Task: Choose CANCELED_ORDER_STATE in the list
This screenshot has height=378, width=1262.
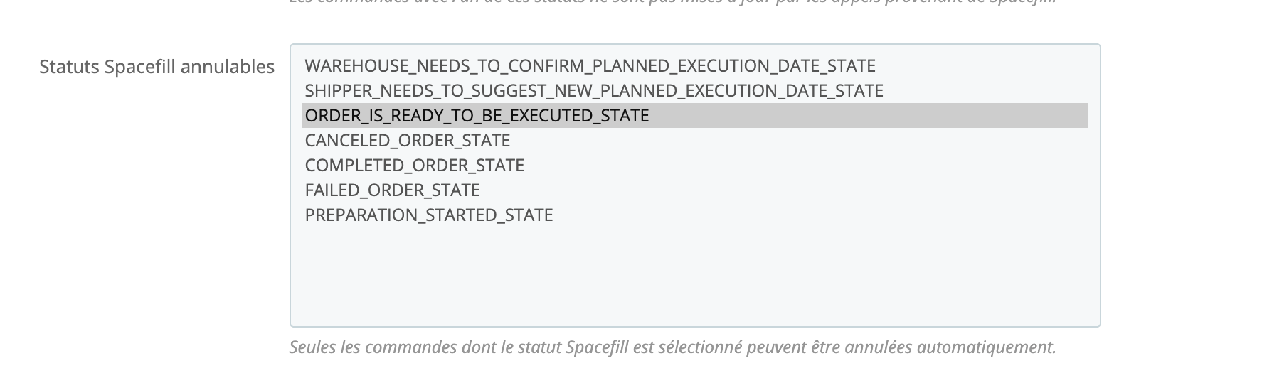Action: (x=407, y=141)
